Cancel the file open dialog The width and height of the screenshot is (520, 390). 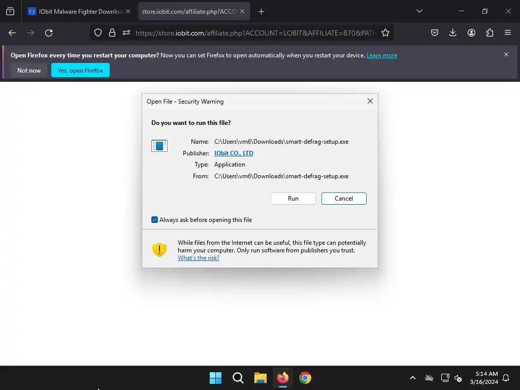point(344,199)
